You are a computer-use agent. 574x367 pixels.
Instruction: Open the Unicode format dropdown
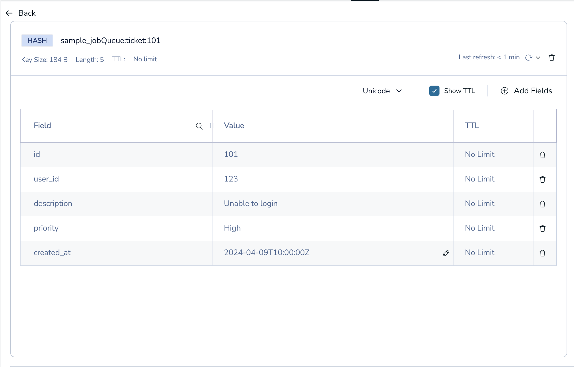coord(382,91)
